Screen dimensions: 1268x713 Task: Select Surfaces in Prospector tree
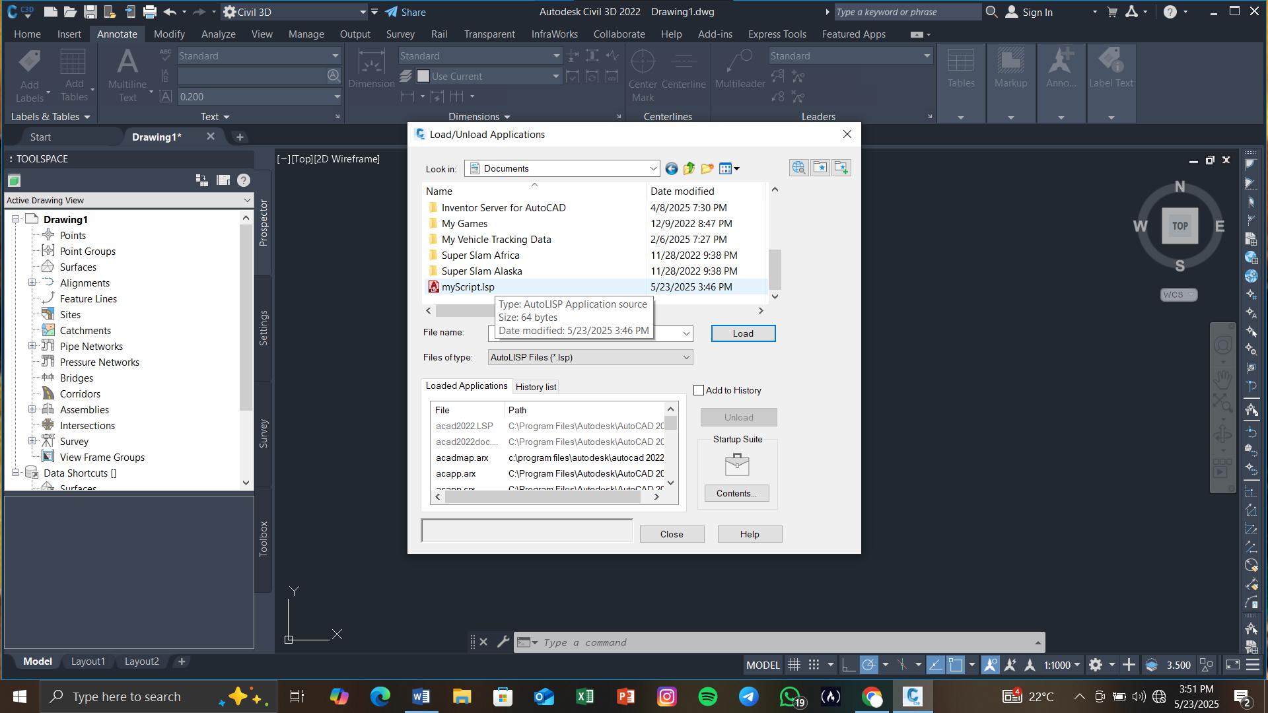pyautogui.click(x=78, y=267)
